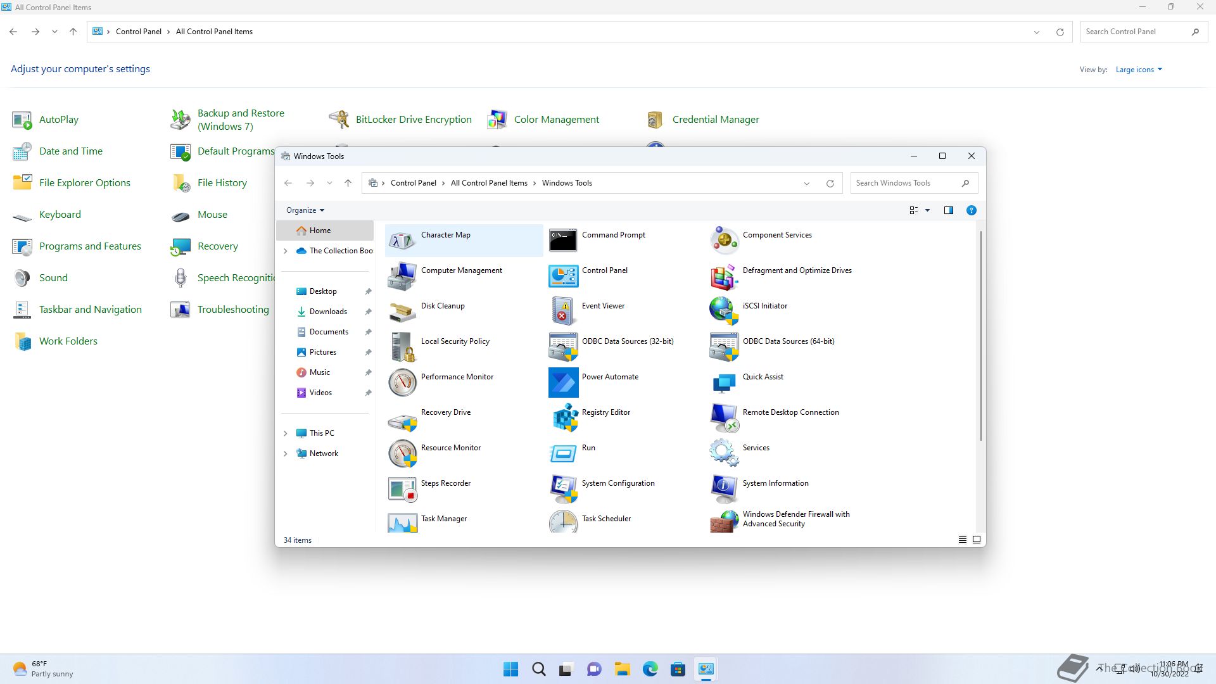Open the ODBC Data Sources (64-bit) icon
This screenshot has height=684, width=1216.
click(x=724, y=347)
